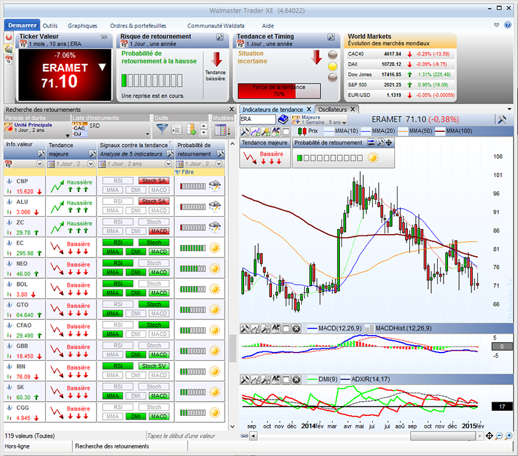Open settings of the Risque de retournement widget

[x=220, y=37]
